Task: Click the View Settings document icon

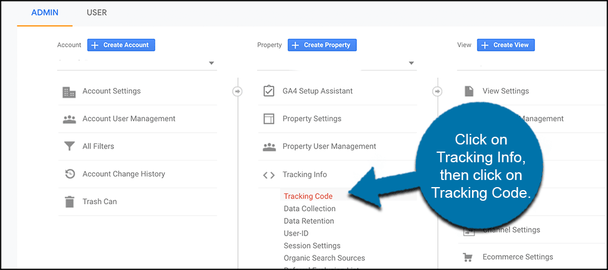Action: pyautogui.click(x=469, y=91)
